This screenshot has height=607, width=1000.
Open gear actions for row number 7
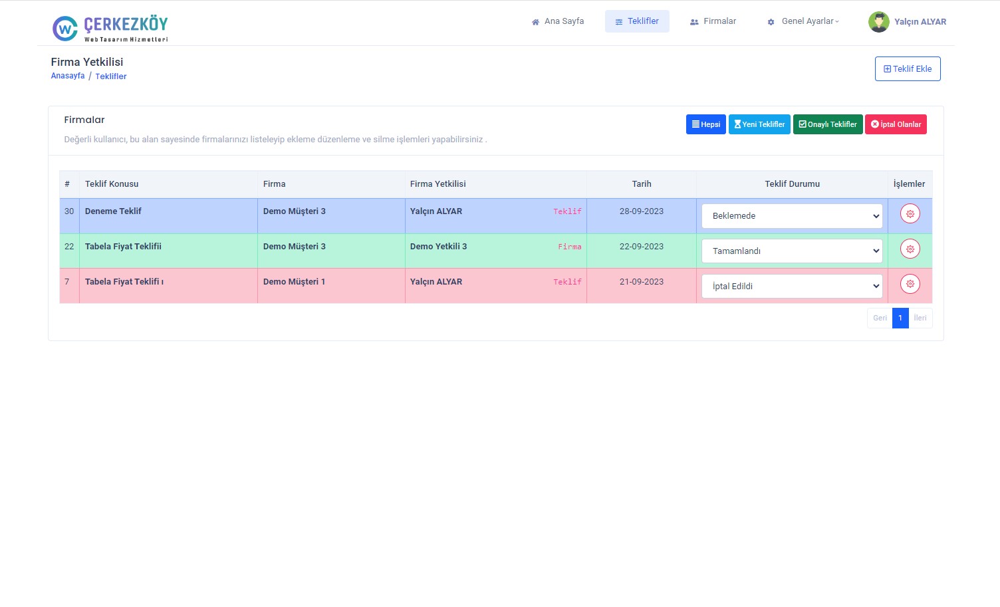coord(910,285)
